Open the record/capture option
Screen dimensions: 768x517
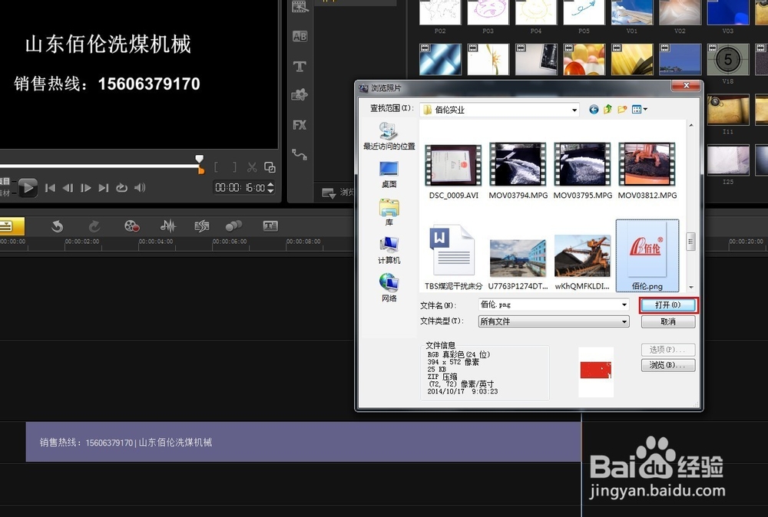tap(132, 226)
